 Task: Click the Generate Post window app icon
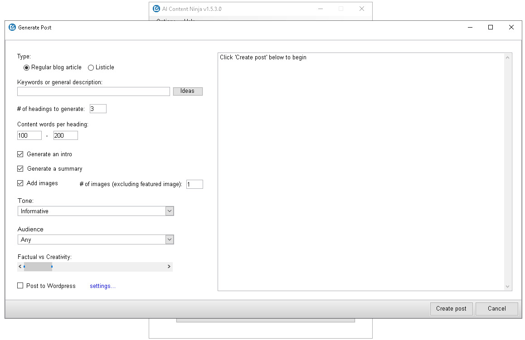(12, 28)
